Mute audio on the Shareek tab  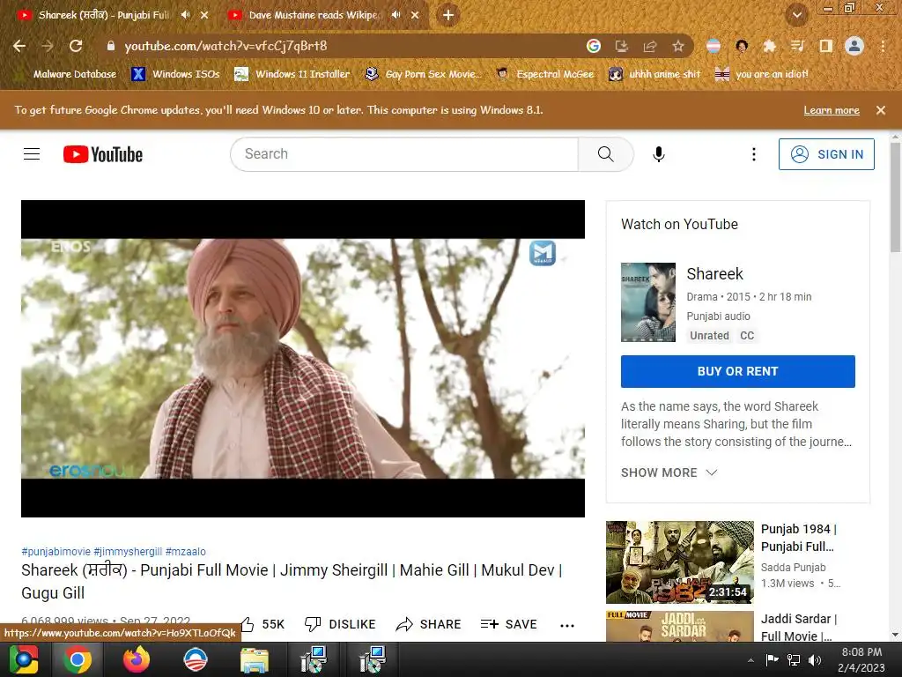coord(185,15)
